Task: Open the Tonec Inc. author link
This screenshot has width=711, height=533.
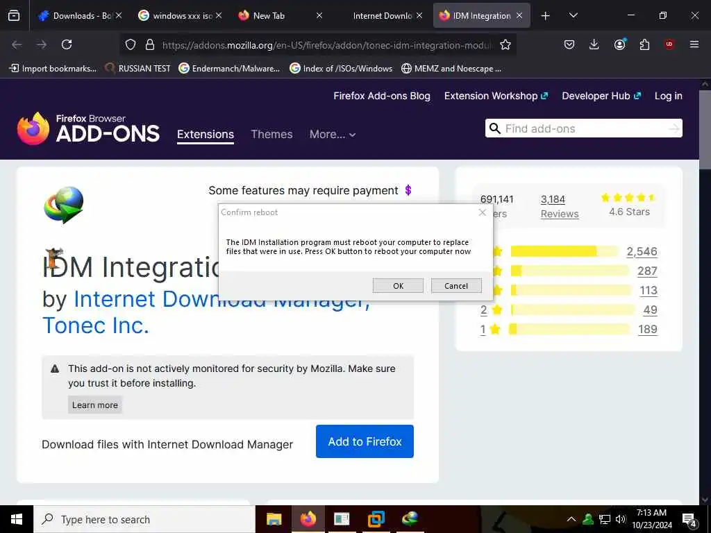Action: 96,325
